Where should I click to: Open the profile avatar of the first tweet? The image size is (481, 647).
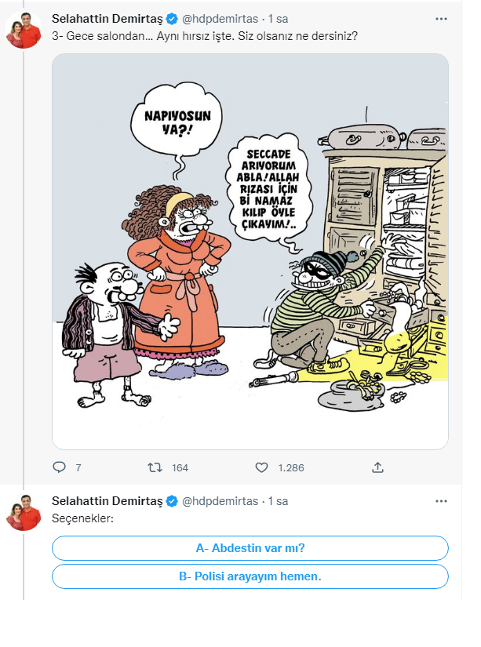pyautogui.click(x=24, y=30)
